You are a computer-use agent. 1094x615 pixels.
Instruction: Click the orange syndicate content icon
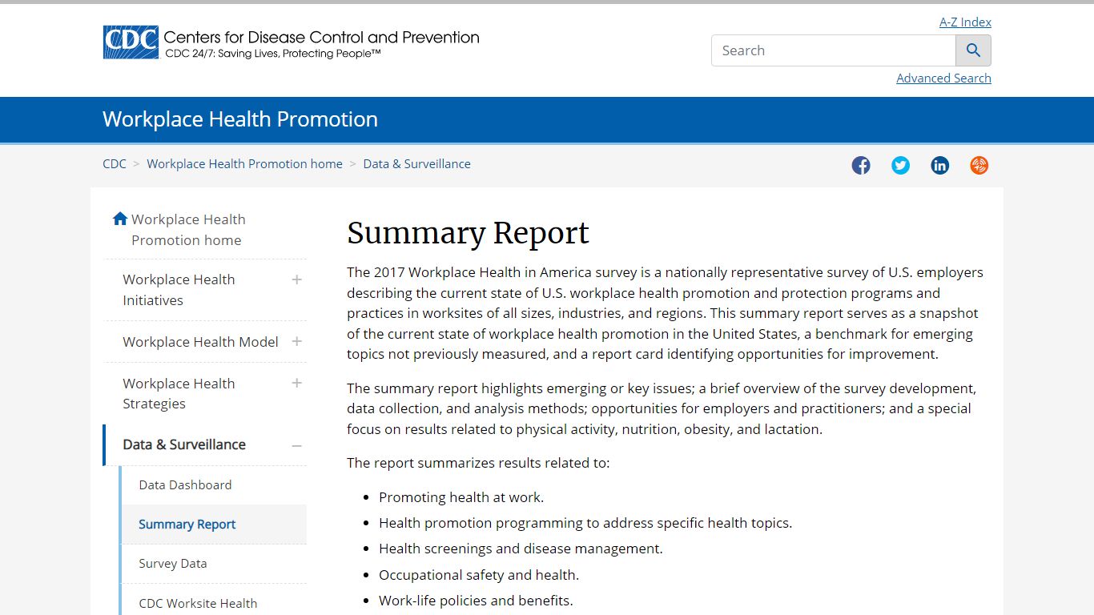[x=979, y=166]
